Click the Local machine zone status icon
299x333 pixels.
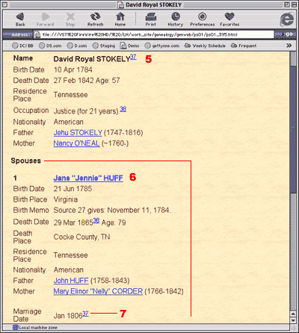(x=16, y=327)
